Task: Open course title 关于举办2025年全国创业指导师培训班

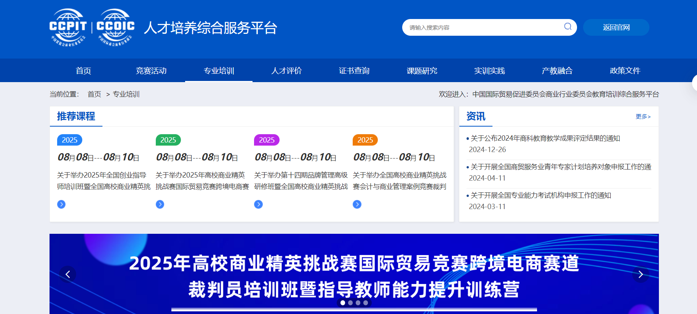Action: click(104, 181)
